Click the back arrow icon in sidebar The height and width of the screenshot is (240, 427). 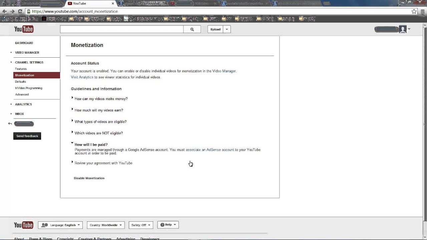point(10,124)
